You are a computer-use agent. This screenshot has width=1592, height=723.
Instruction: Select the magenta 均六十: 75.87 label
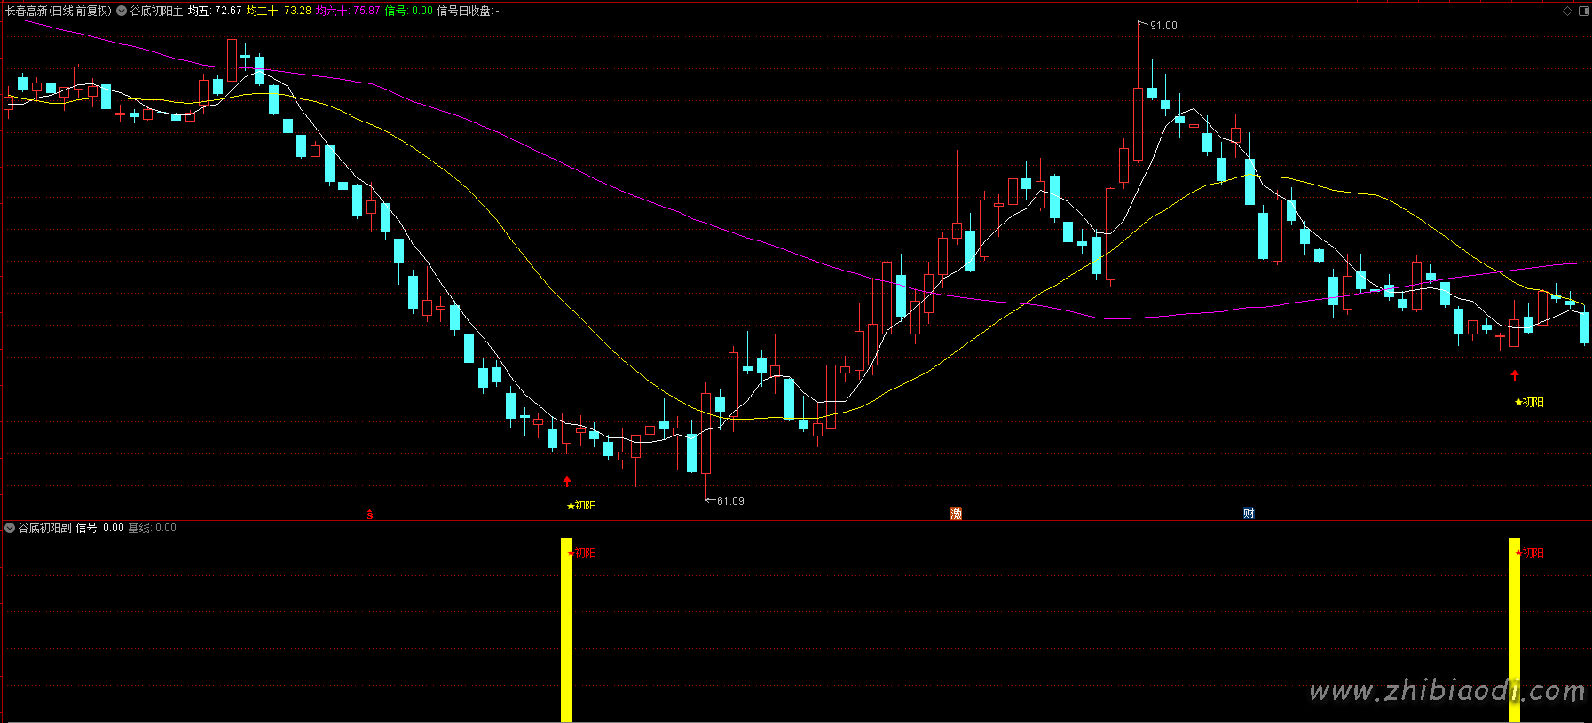pyautogui.click(x=348, y=12)
